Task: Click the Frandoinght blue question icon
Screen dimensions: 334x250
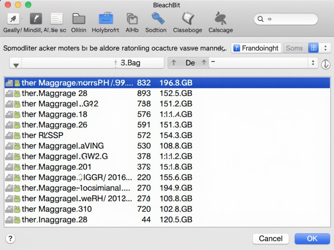Action: pyautogui.click(x=237, y=48)
